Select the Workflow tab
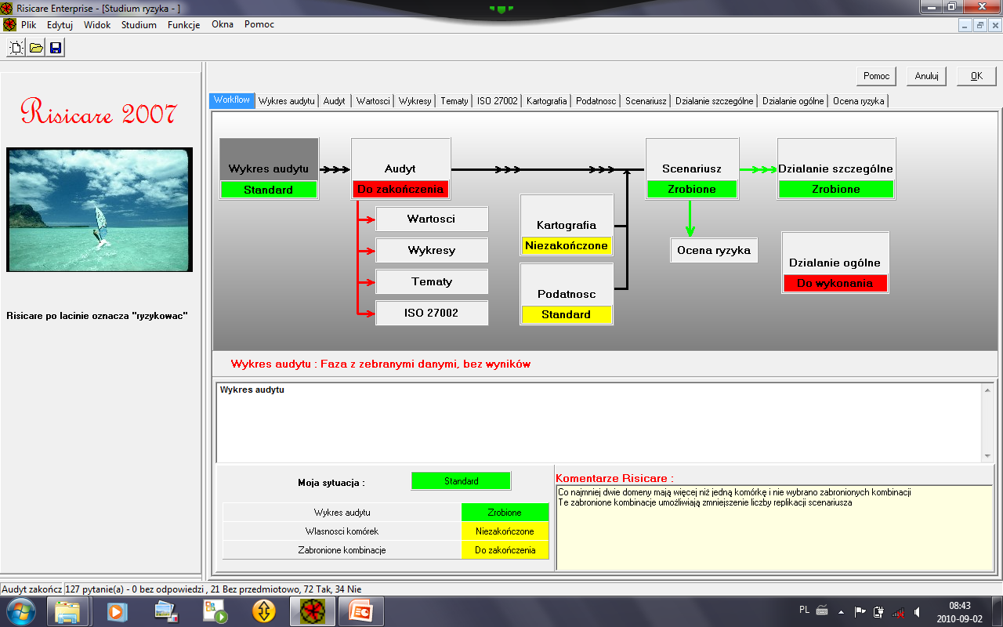The height and width of the screenshot is (627, 1003). coord(232,100)
